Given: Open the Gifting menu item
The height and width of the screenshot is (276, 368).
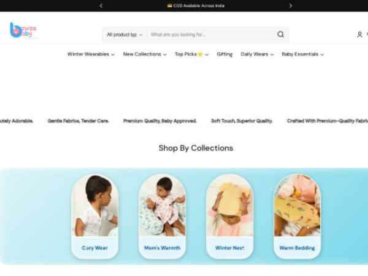Looking at the screenshot, I should 224,54.
